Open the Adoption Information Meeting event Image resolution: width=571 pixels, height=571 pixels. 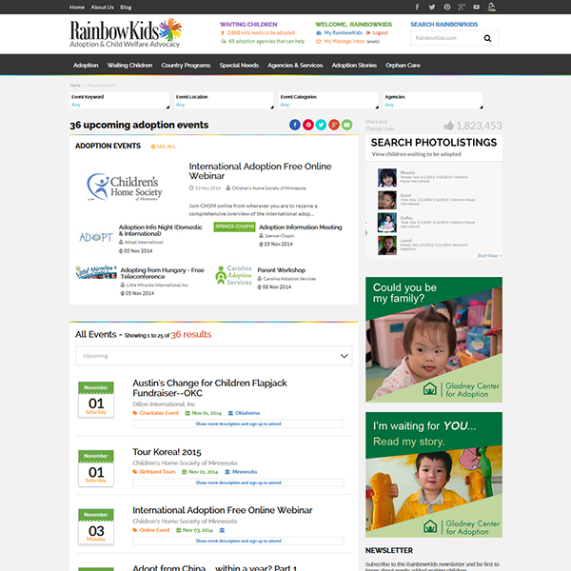tap(301, 227)
